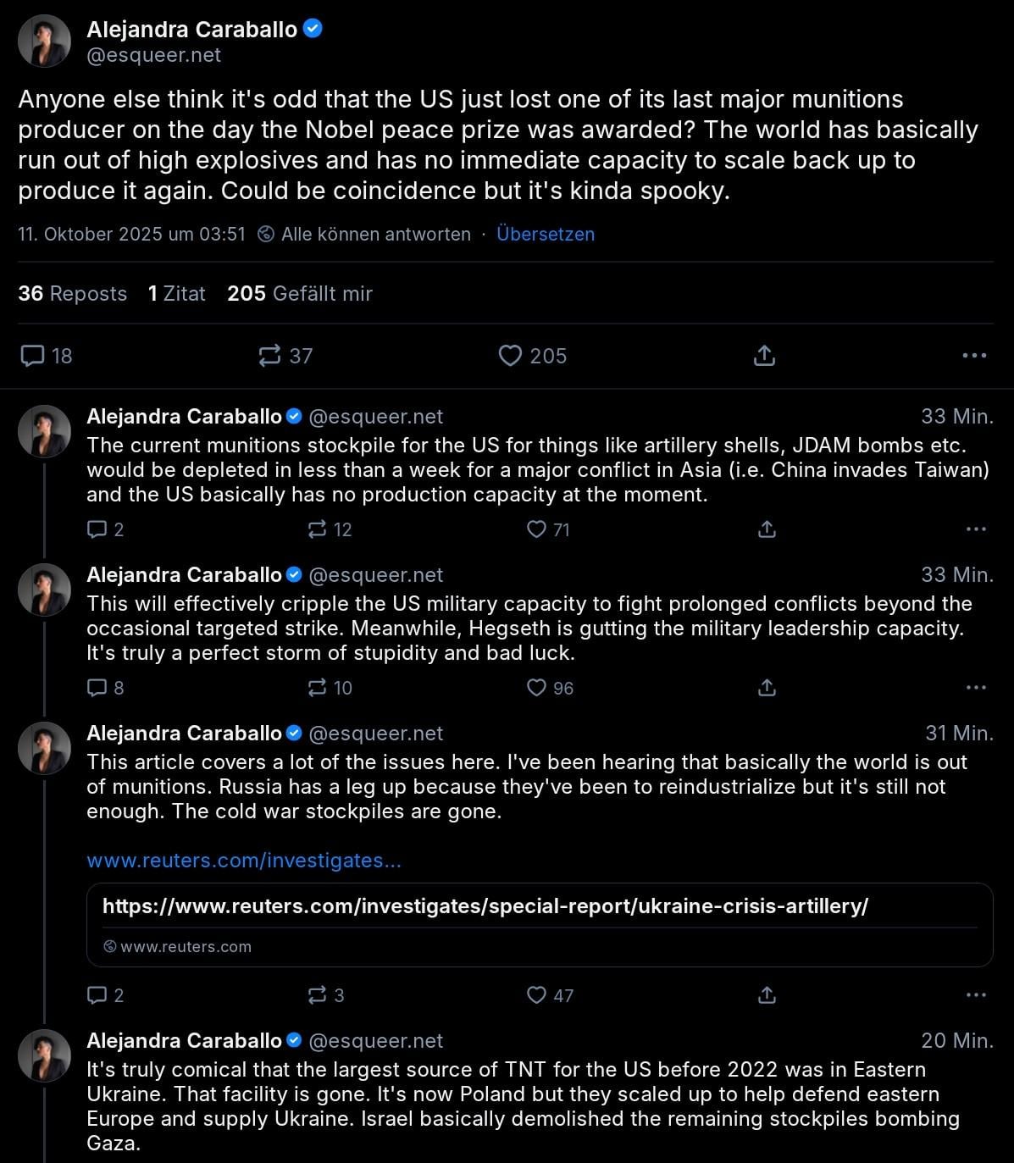The image size is (1014, 1163).
Task: Share the Reuters article reply
Action: [x=767, y=995]
